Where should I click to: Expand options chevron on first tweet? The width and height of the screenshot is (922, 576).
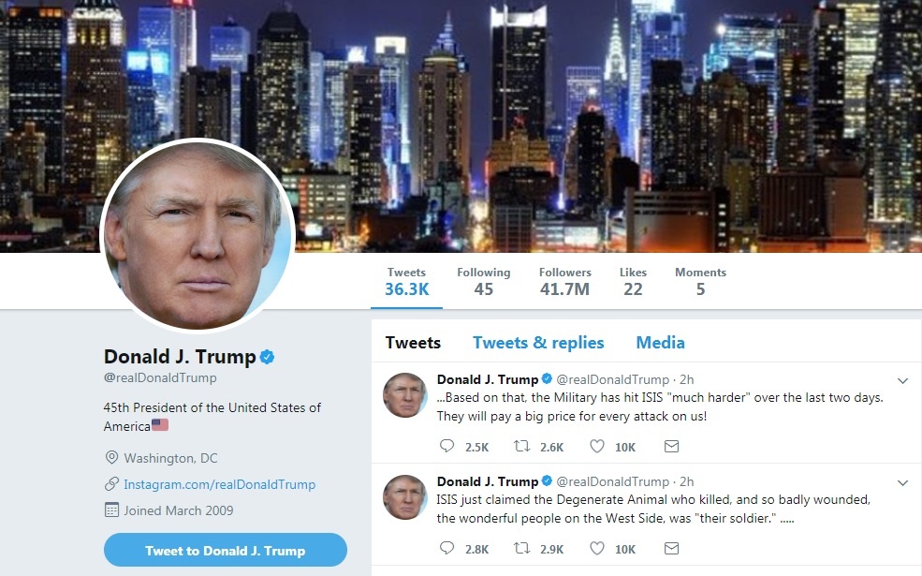(902, 381)
